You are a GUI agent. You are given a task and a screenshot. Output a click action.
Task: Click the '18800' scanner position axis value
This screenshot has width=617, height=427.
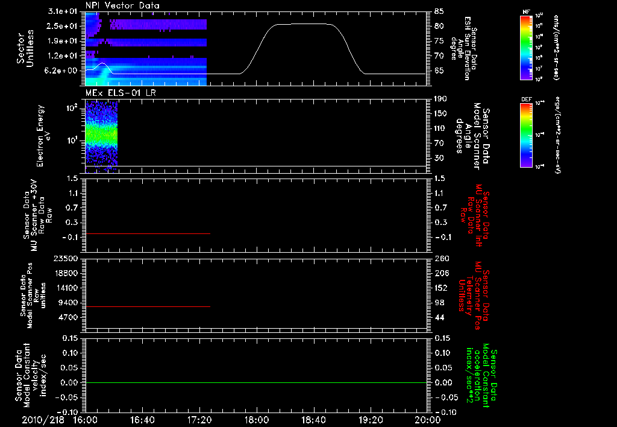pyautogui.click(x=65, y=273)
